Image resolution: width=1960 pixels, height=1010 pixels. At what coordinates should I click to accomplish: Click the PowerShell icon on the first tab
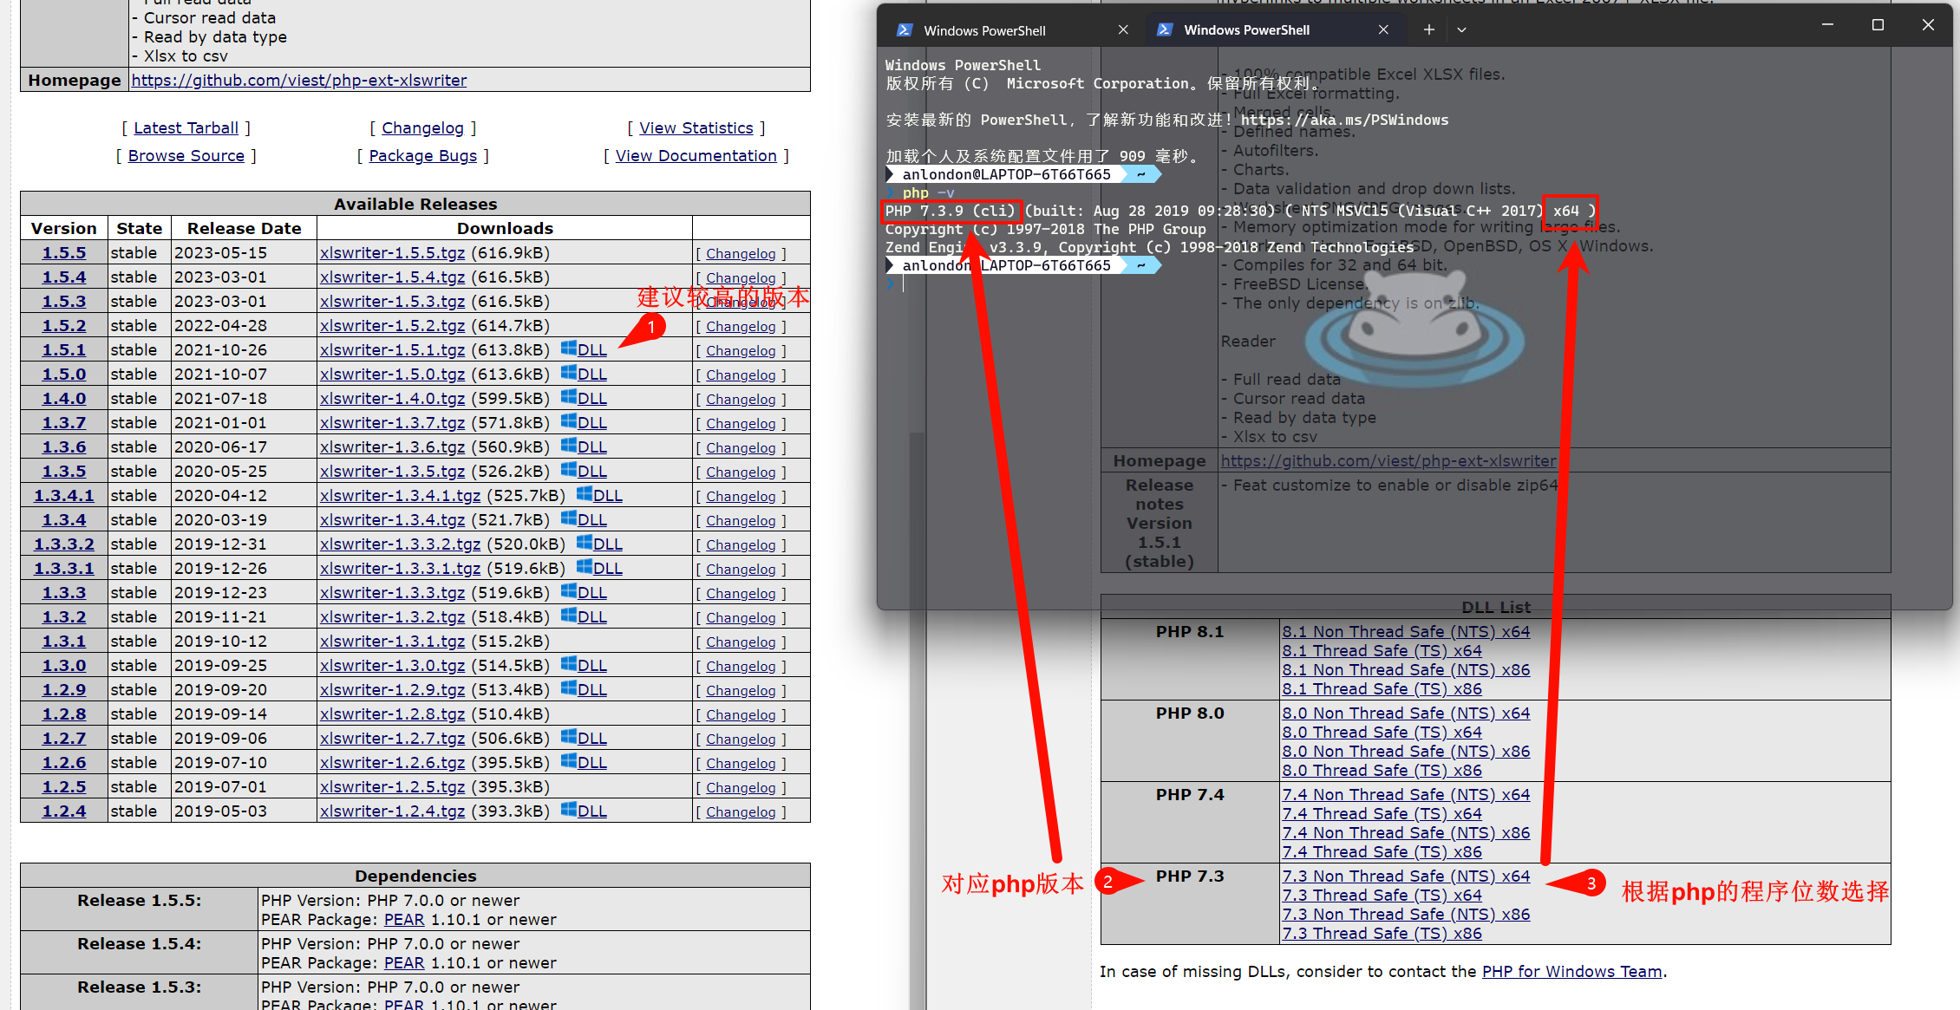(x=905, y=30)
